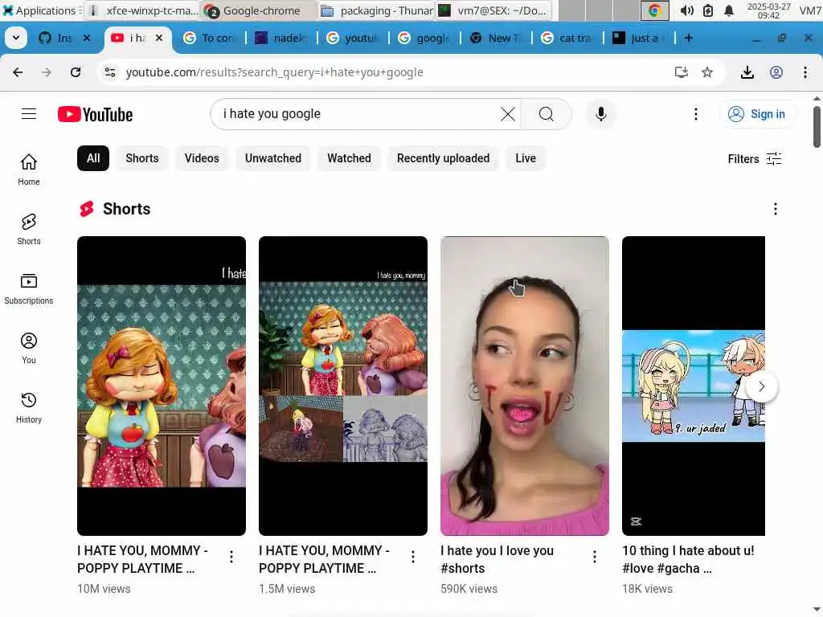Open Shorts shelf three-dot options
The image size is (823, 617).
pyautogui.click(x=776, y=209)
